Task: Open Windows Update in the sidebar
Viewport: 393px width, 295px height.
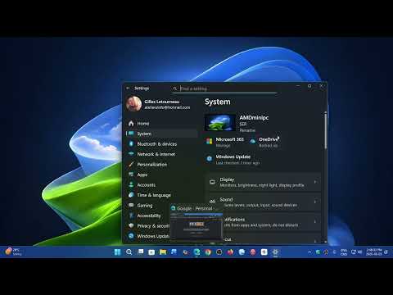Action: click(148, 236)
